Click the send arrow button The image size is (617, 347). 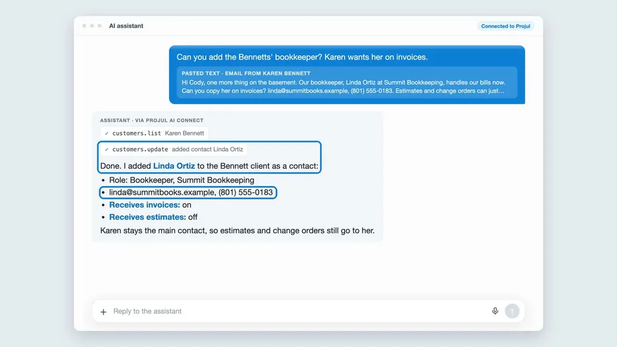pos(512,311)
